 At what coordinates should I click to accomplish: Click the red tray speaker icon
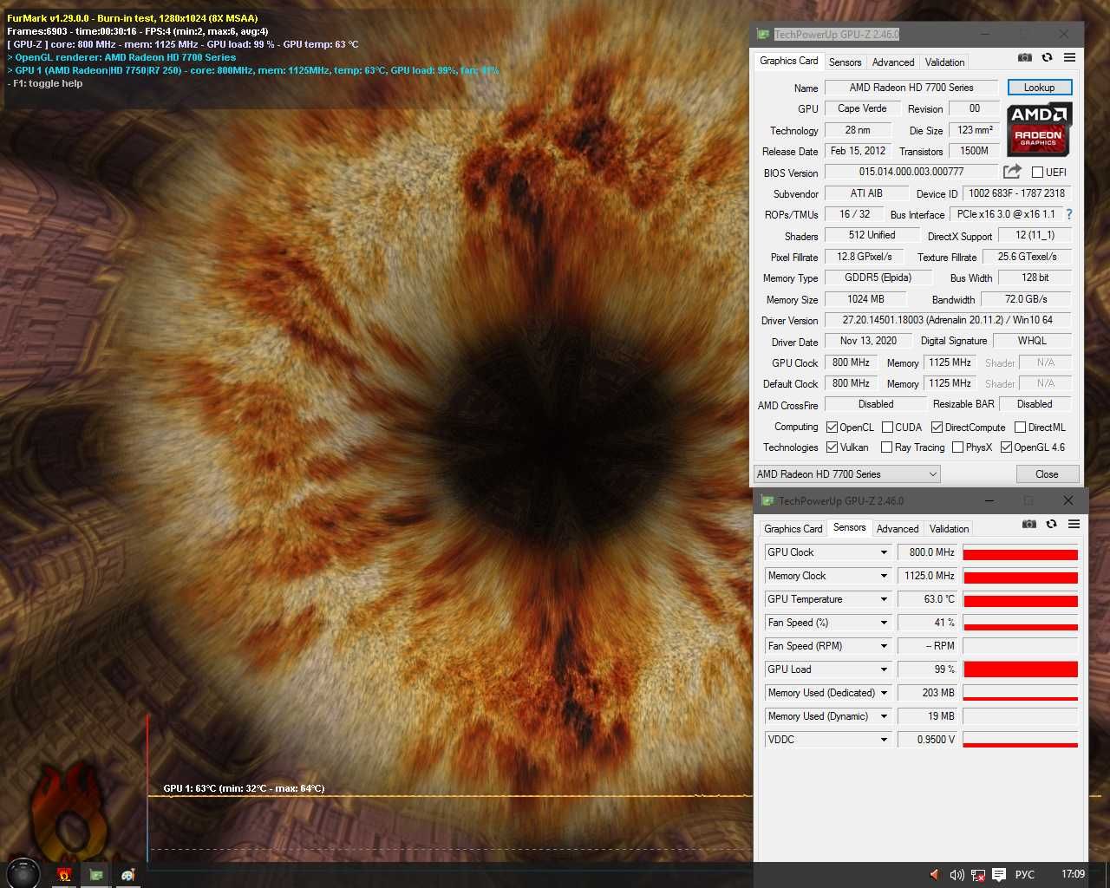934,874
